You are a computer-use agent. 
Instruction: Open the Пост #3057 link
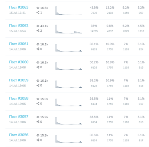pos(19,116)
